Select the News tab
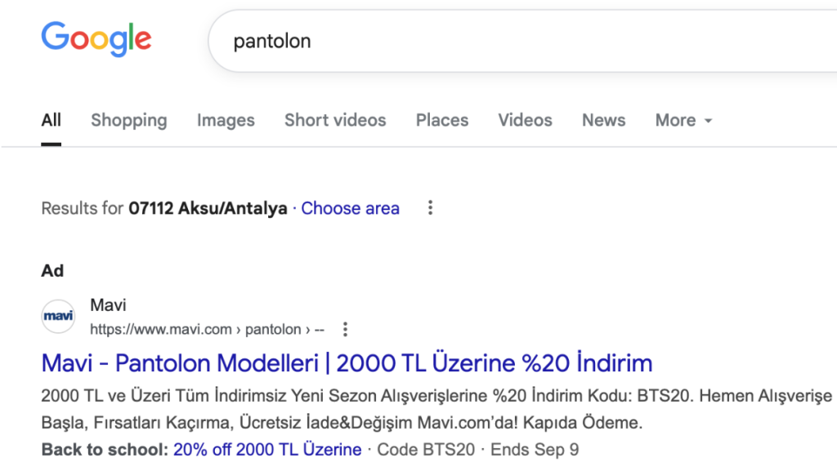 tap(603, 120)
